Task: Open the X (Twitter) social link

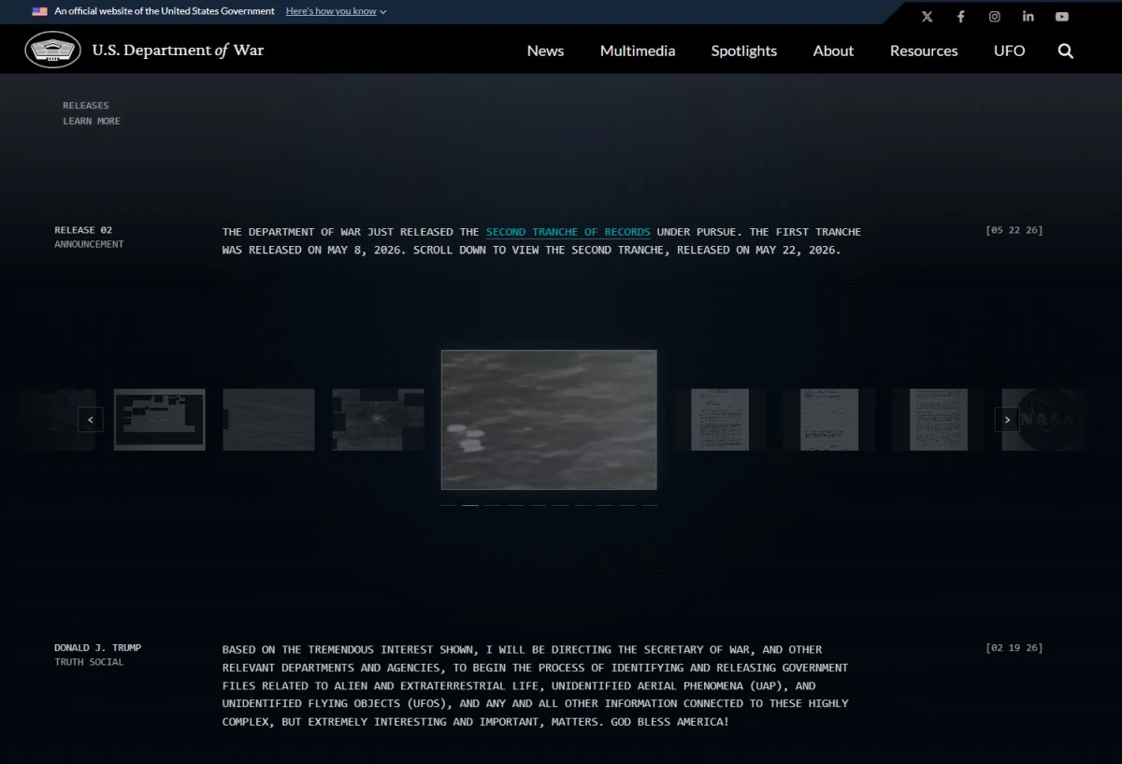Action: (927, 17)
